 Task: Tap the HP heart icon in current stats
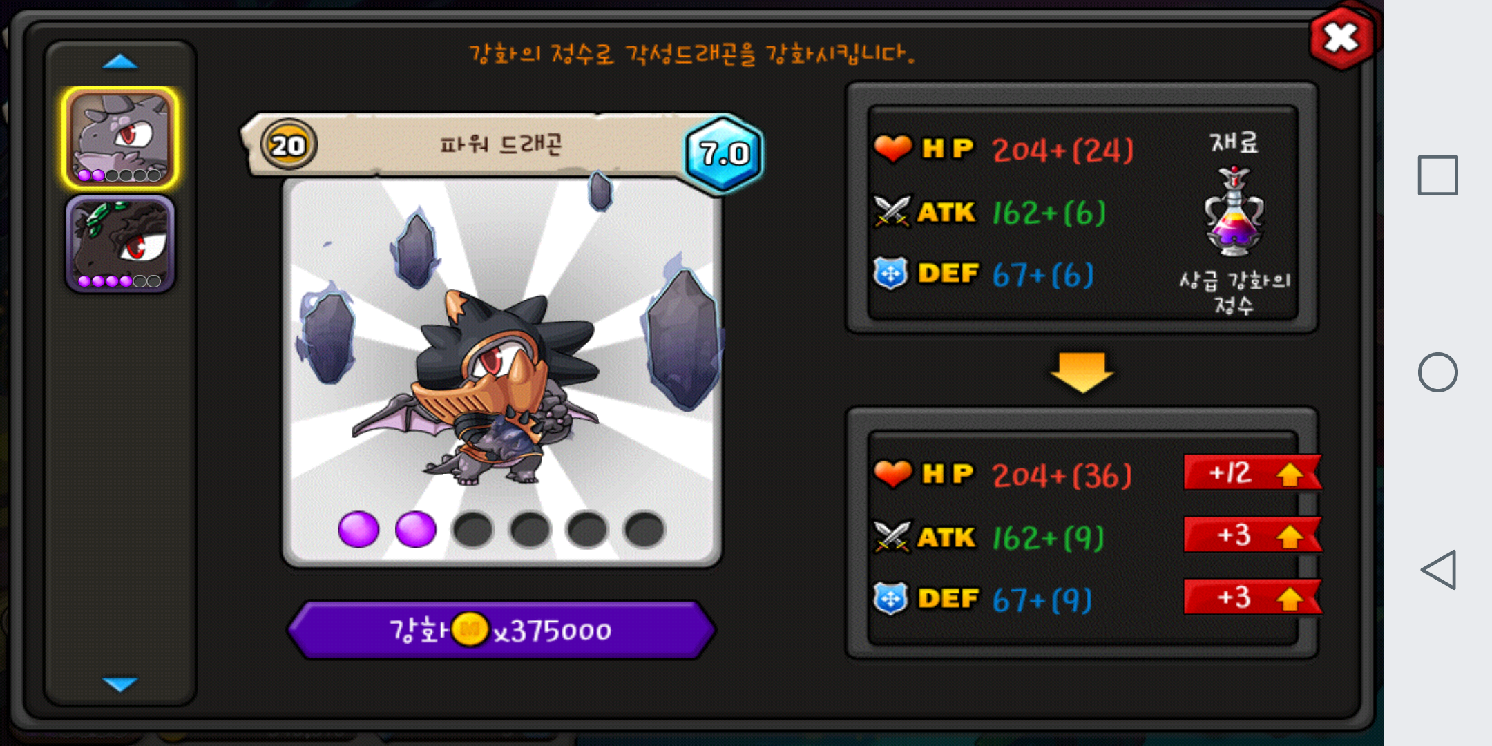point(892,148)
